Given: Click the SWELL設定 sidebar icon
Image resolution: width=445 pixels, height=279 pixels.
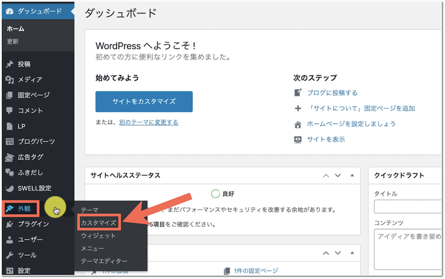Looking at the screenshot, I should click(9, 188).
